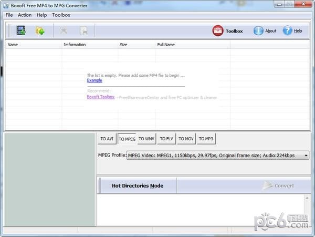Close the converter window
Screen dimensions: 315x237
tap(303, 4)
